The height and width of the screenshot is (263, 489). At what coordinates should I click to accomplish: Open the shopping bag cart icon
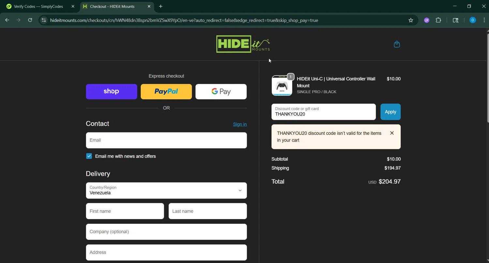click(x=397, y=44)
